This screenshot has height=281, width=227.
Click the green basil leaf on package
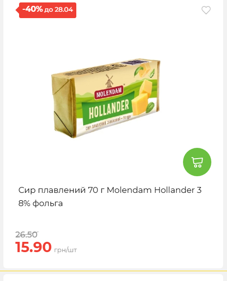150,107
